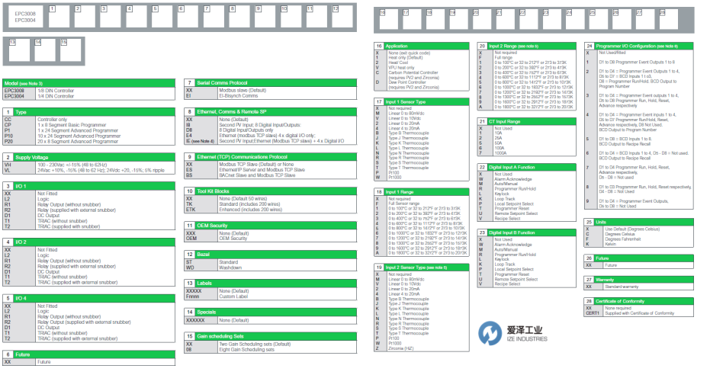This screenshot has width=710, height=375.
Task: Click the "I/O 2" section header
Action: 88,242
